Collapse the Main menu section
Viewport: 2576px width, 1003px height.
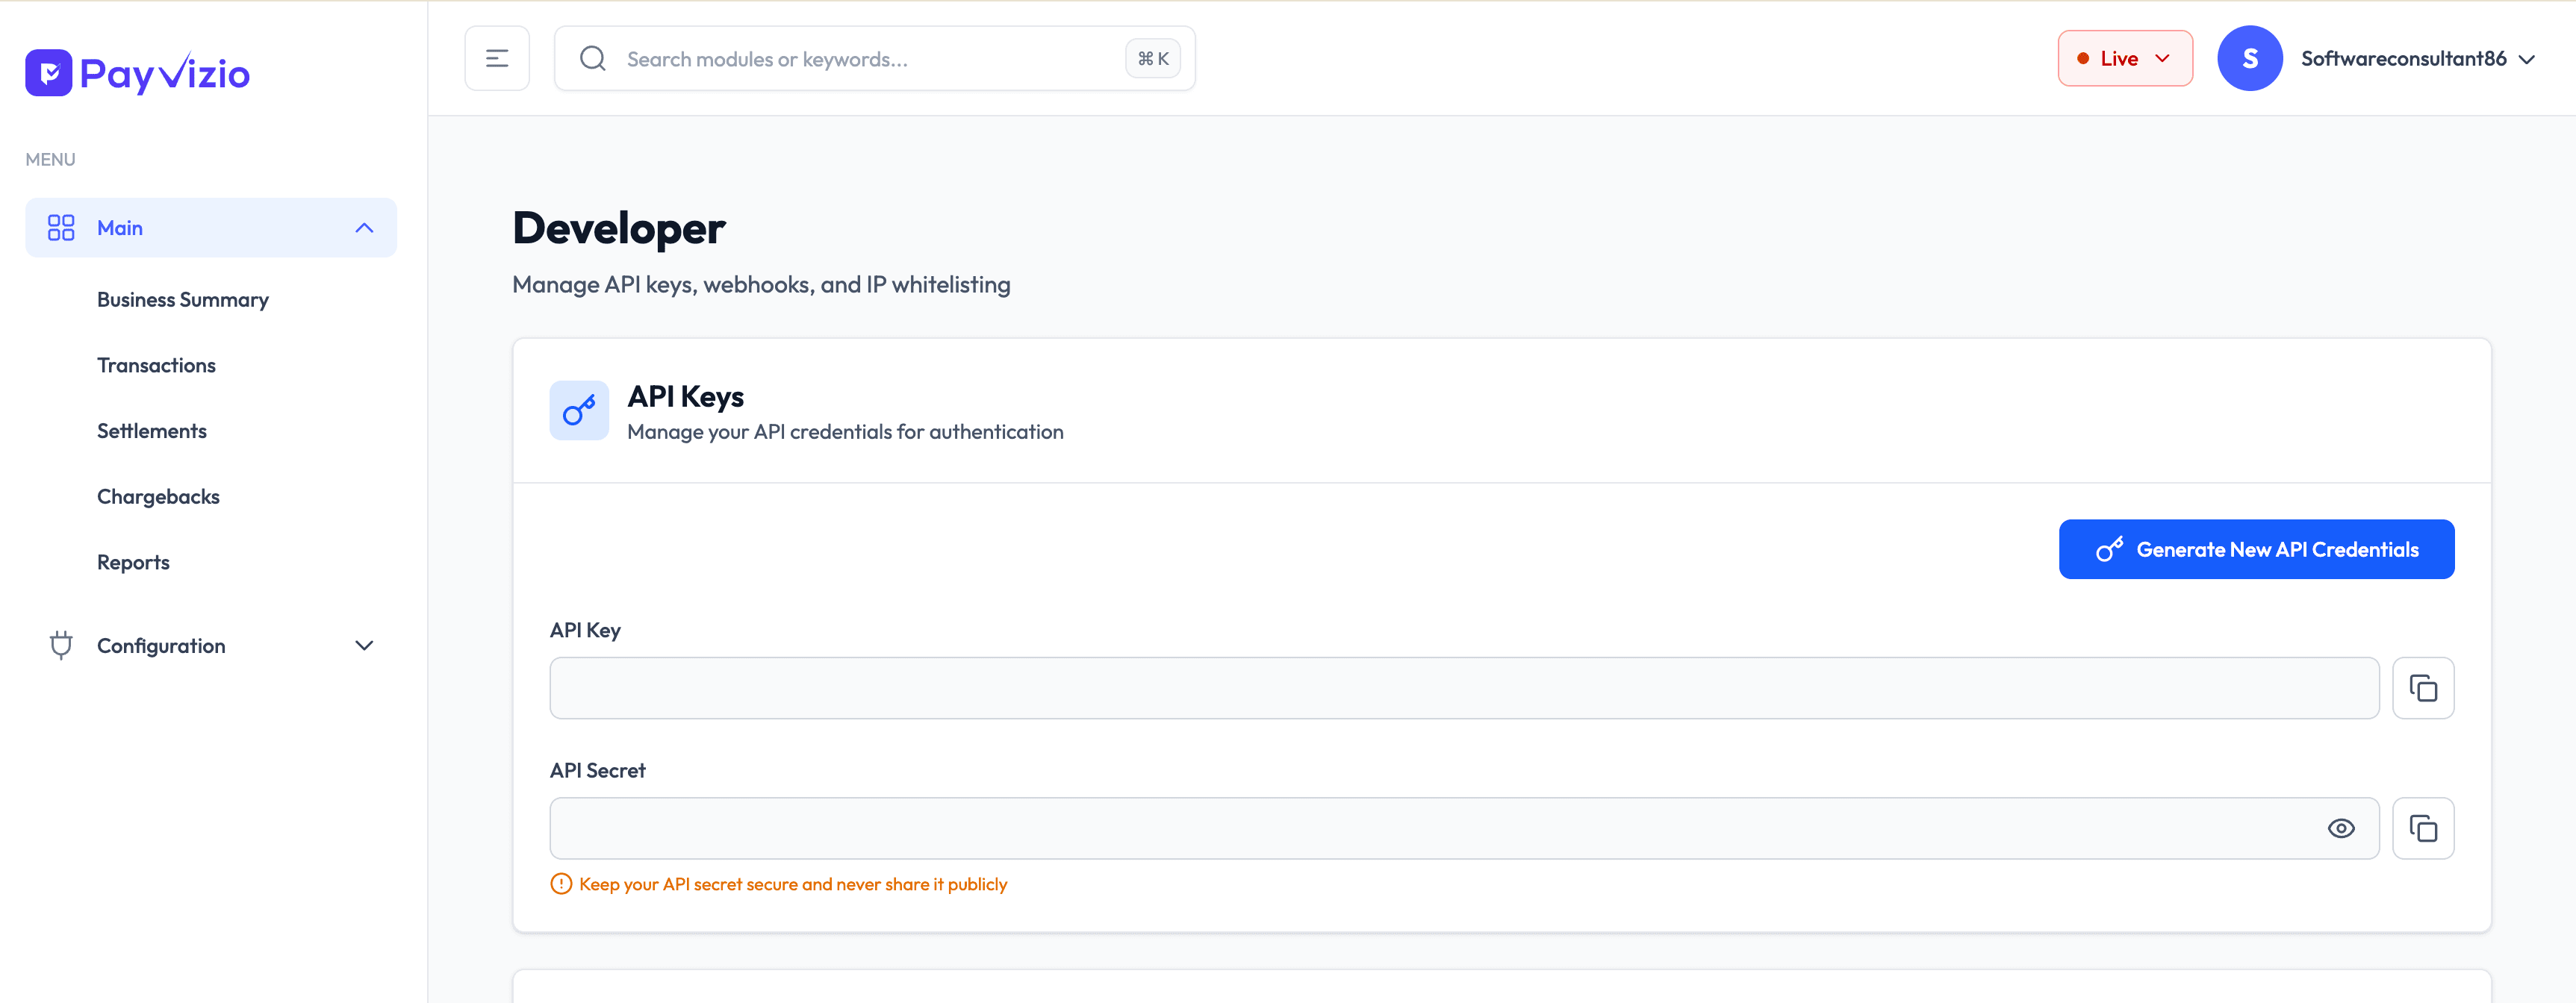364,228
